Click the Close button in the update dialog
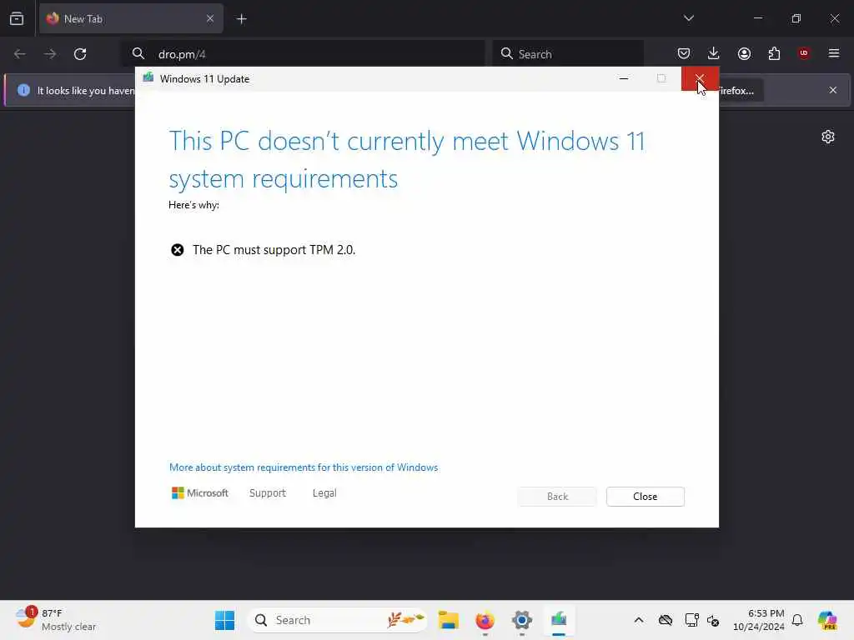The image size is (854, 640). click(645, 497)
